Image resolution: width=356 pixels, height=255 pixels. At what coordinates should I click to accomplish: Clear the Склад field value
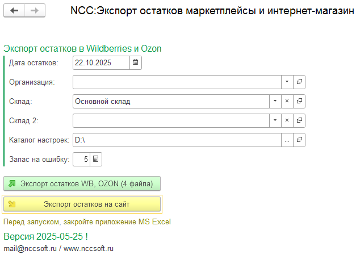[287, 101]
